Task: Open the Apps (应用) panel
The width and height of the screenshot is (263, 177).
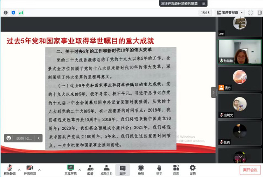Action: pos(176,169)
